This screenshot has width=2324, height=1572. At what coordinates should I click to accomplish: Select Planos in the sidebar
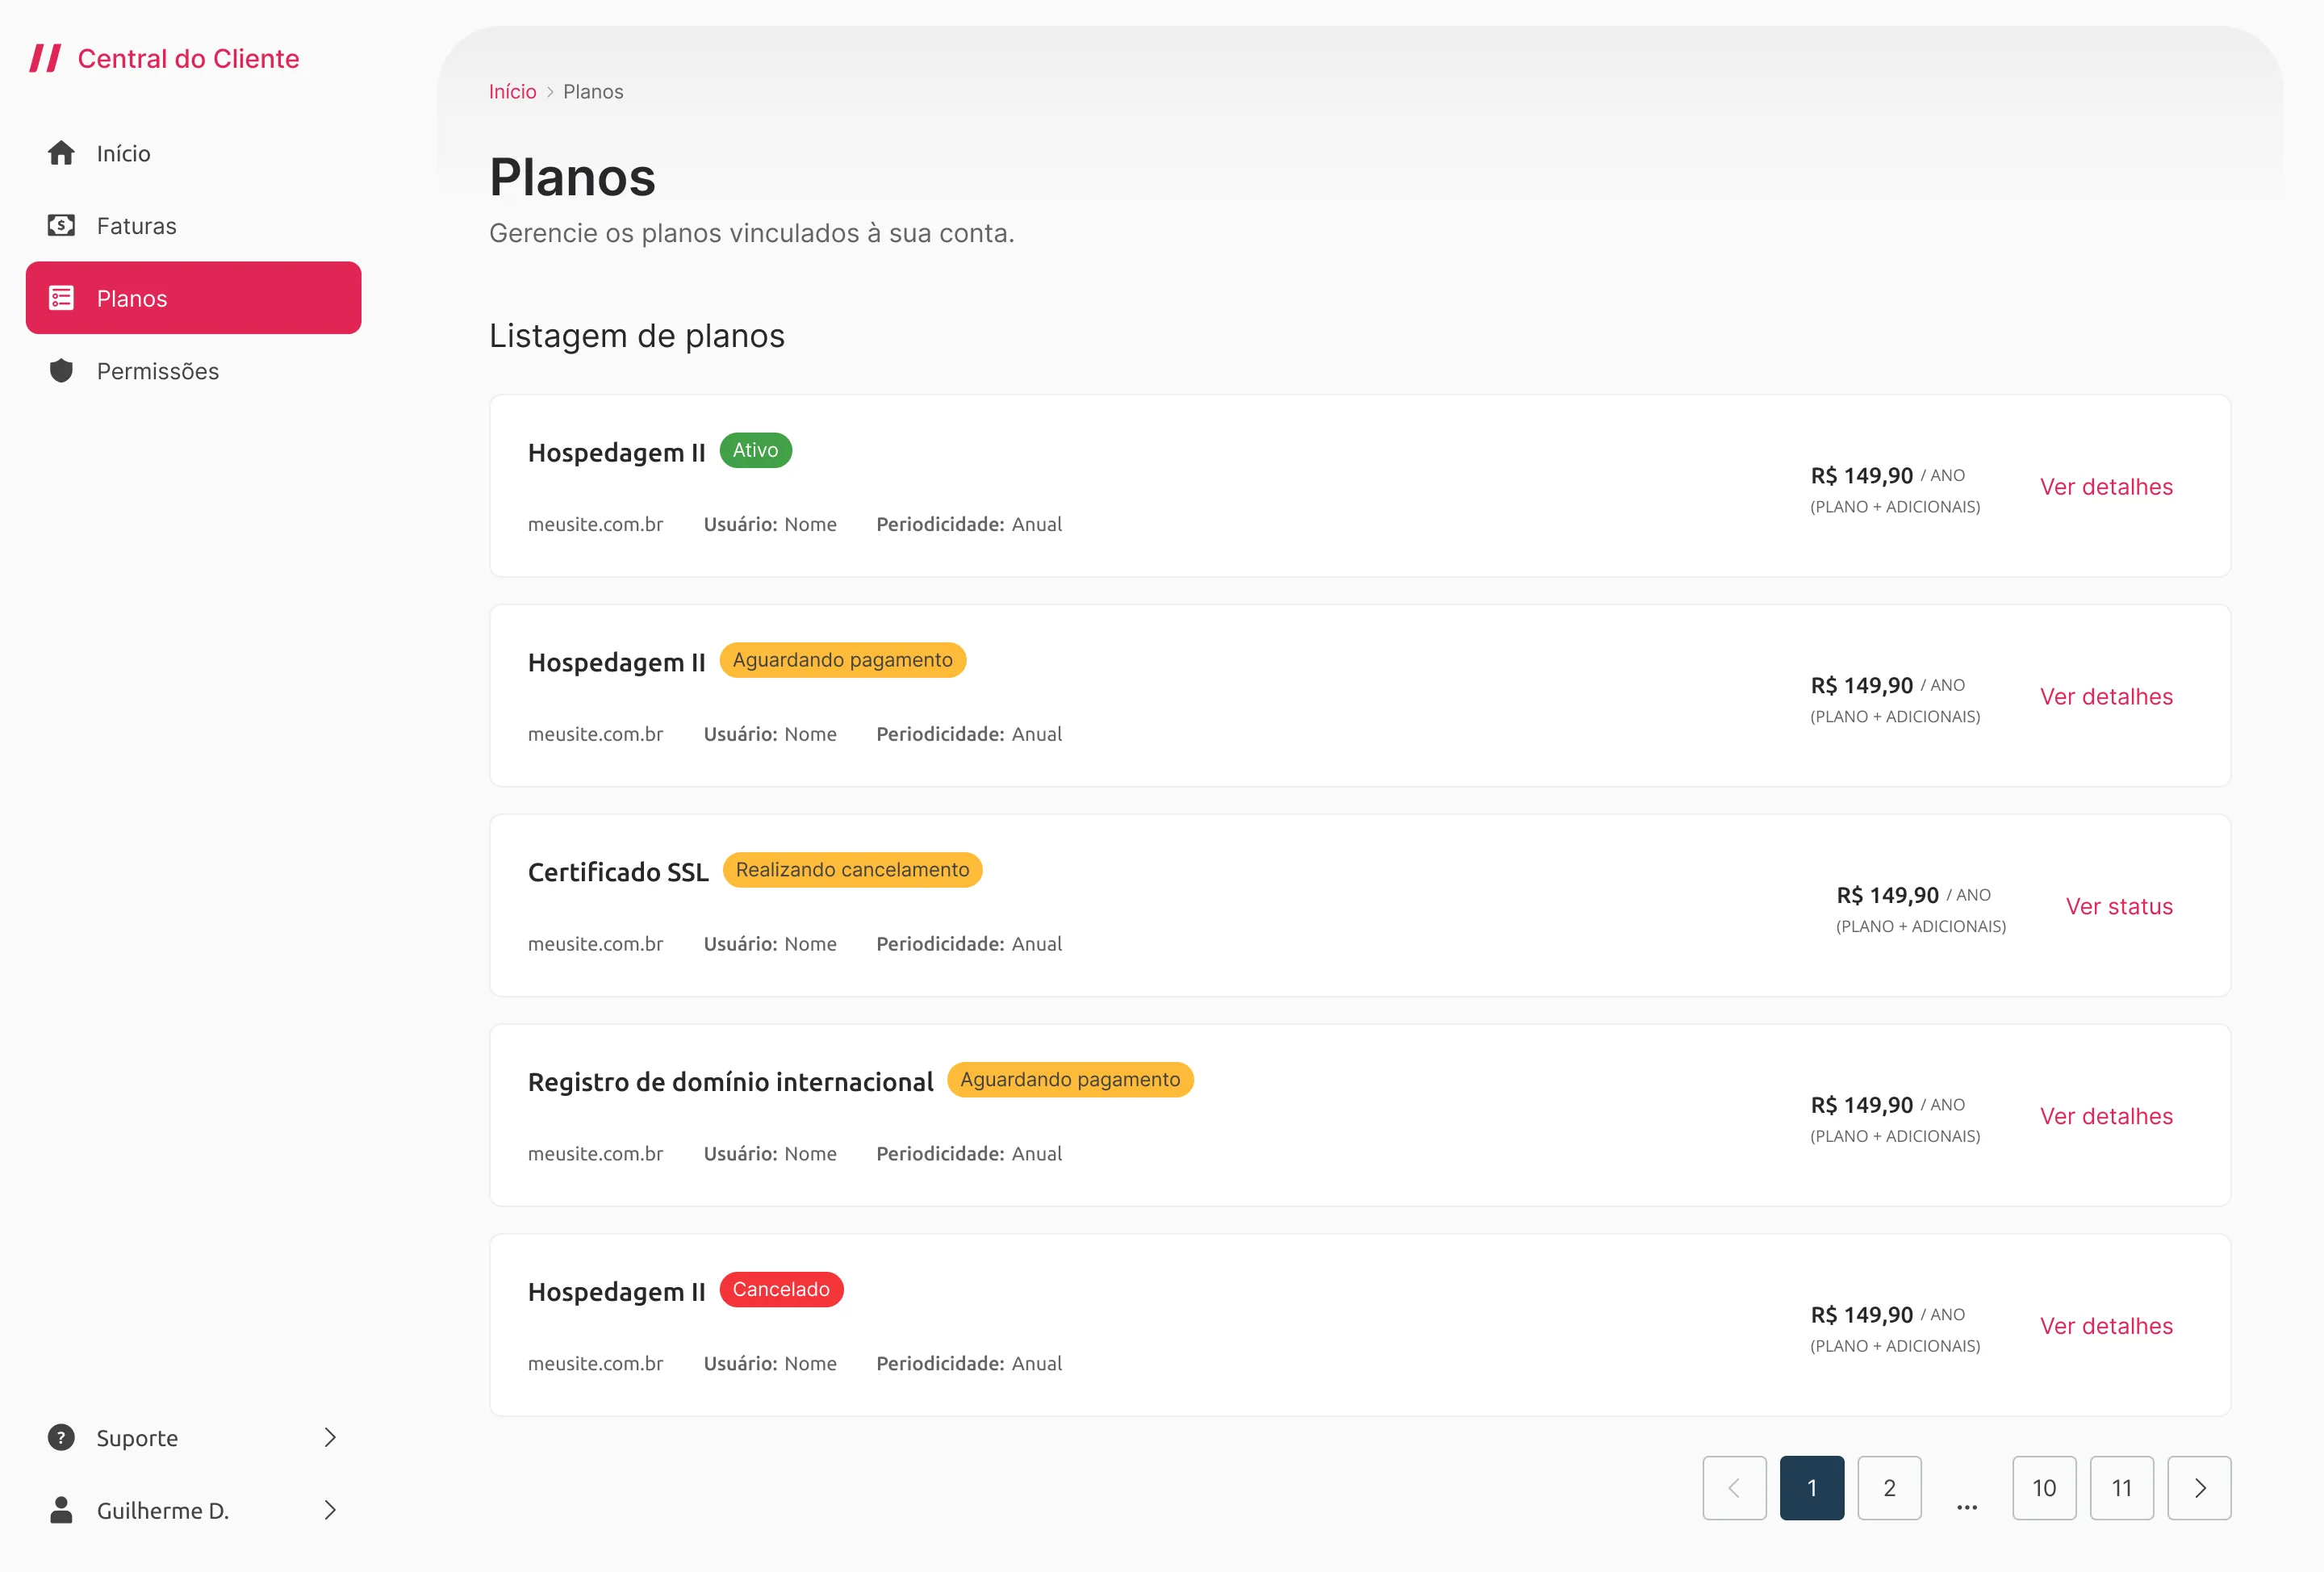coord(193,298)
